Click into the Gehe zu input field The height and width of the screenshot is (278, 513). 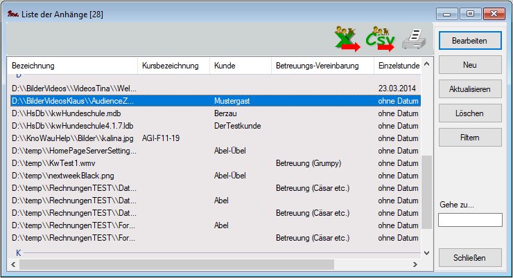[x=470, y=220]
